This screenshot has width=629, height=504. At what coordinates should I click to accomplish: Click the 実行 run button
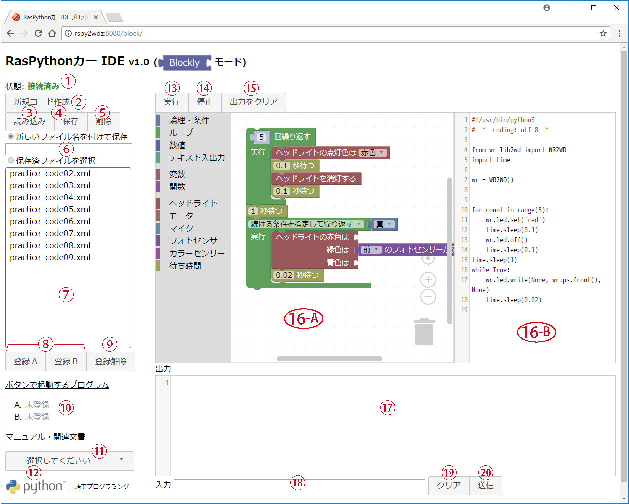pos(172,102)
